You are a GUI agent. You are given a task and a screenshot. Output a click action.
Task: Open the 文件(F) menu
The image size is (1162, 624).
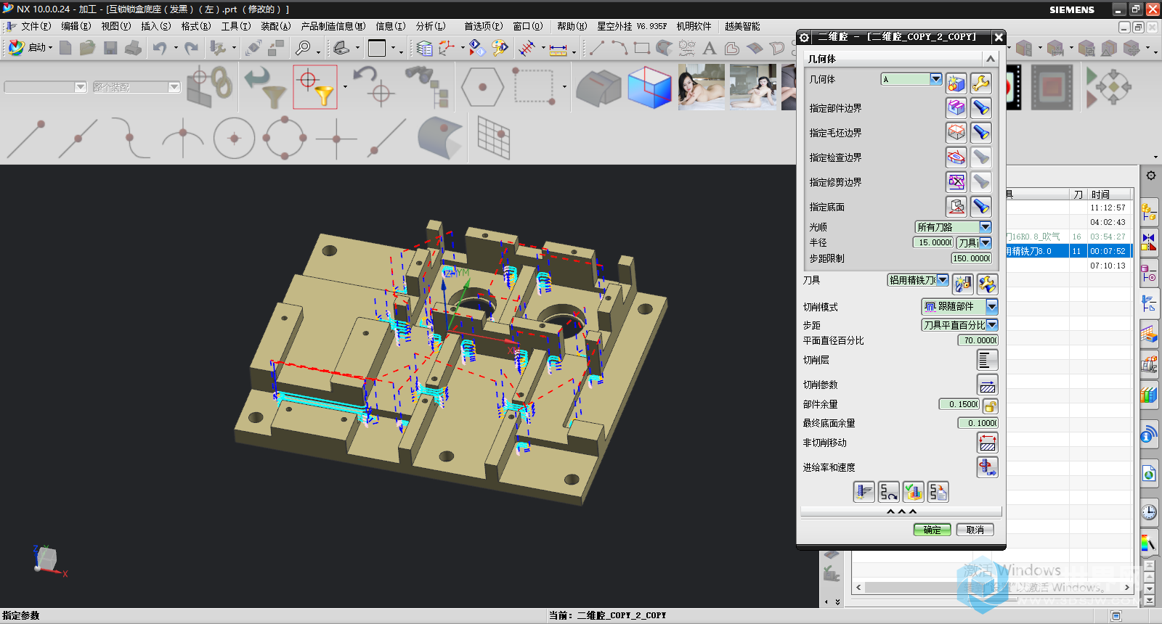pyautogui.click(x=36, y=26)
